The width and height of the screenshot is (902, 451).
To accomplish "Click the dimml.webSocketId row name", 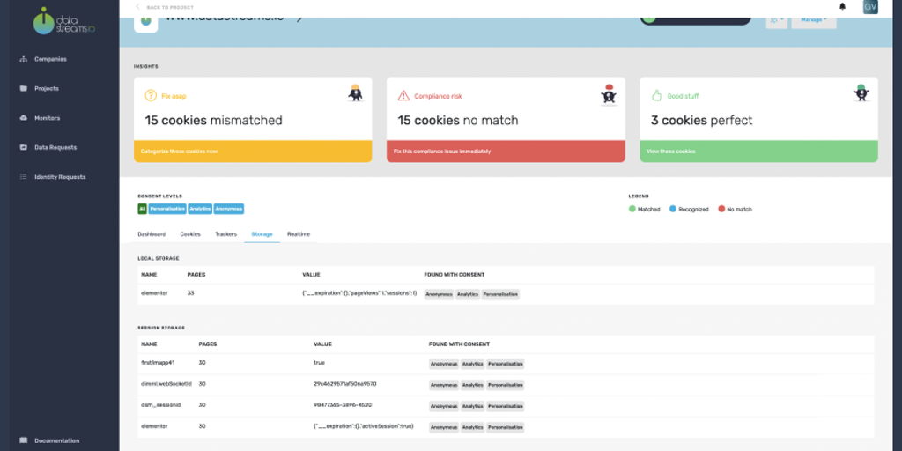I will click(x=166, y=384).
